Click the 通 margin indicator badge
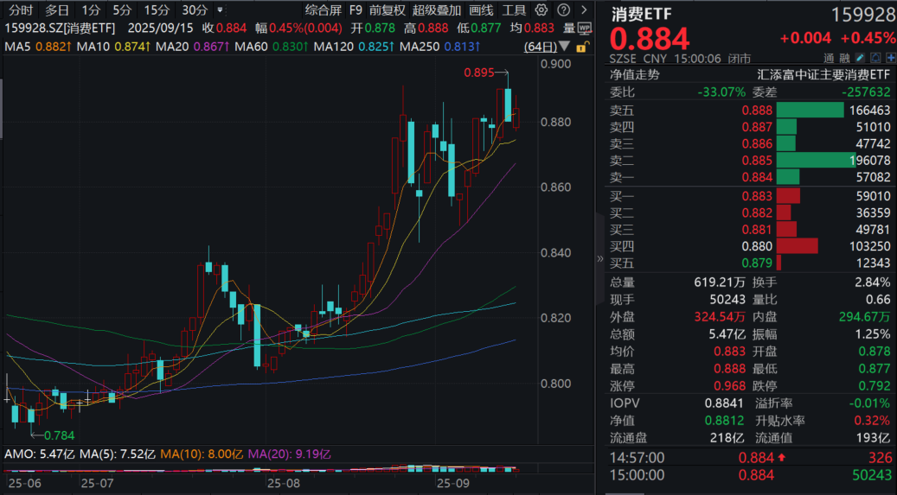Viewport: 897px width, 495px height. (x=830, y=60)
